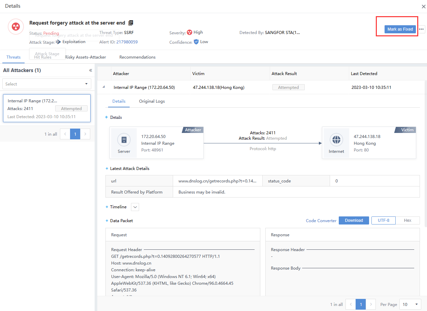Switch to the Recommendations tab
The width and height of the screenshot is (427, 311).
[137, 57]
